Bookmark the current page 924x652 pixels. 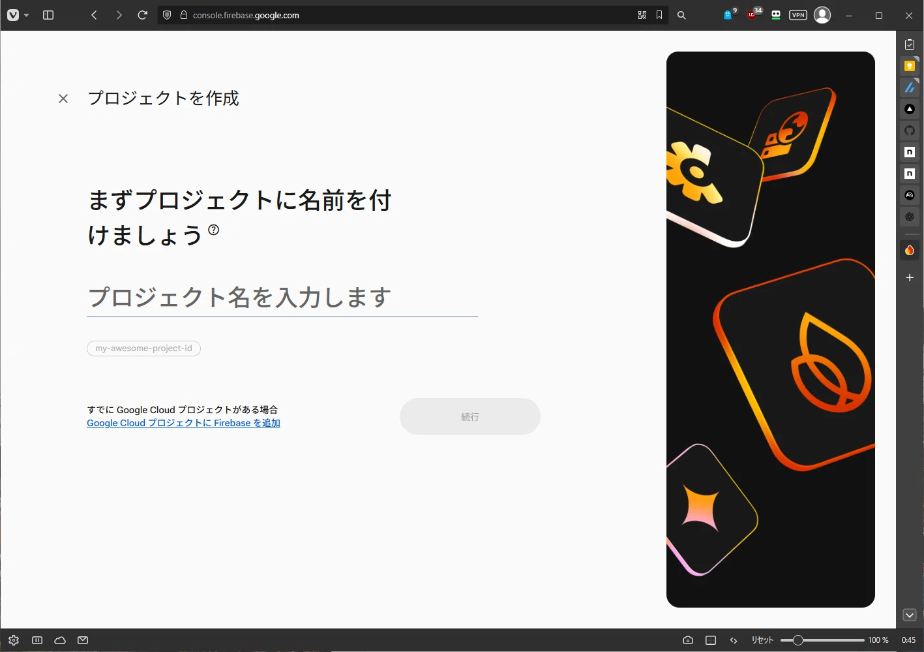(659, 15)
